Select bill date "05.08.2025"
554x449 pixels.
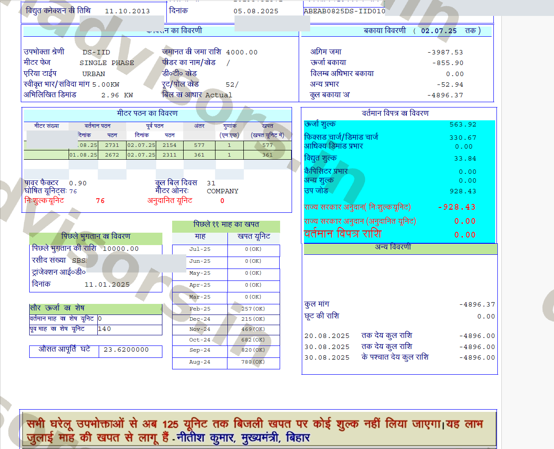(x=256, y=11)
